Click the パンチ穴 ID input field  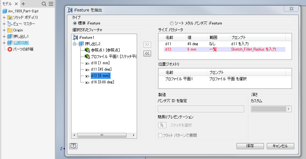click(201, 109)
